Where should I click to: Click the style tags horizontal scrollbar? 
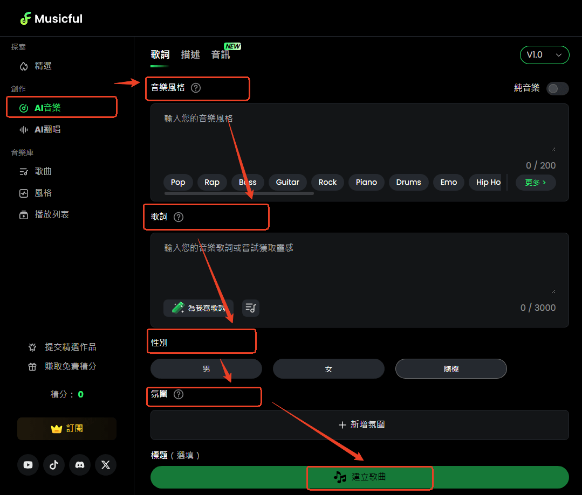(x=239, y=193)
